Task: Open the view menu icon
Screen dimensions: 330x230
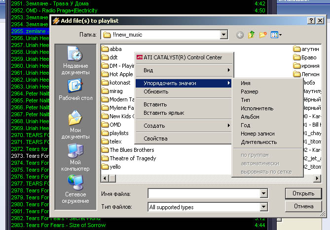Action: (x=276, y=35)
